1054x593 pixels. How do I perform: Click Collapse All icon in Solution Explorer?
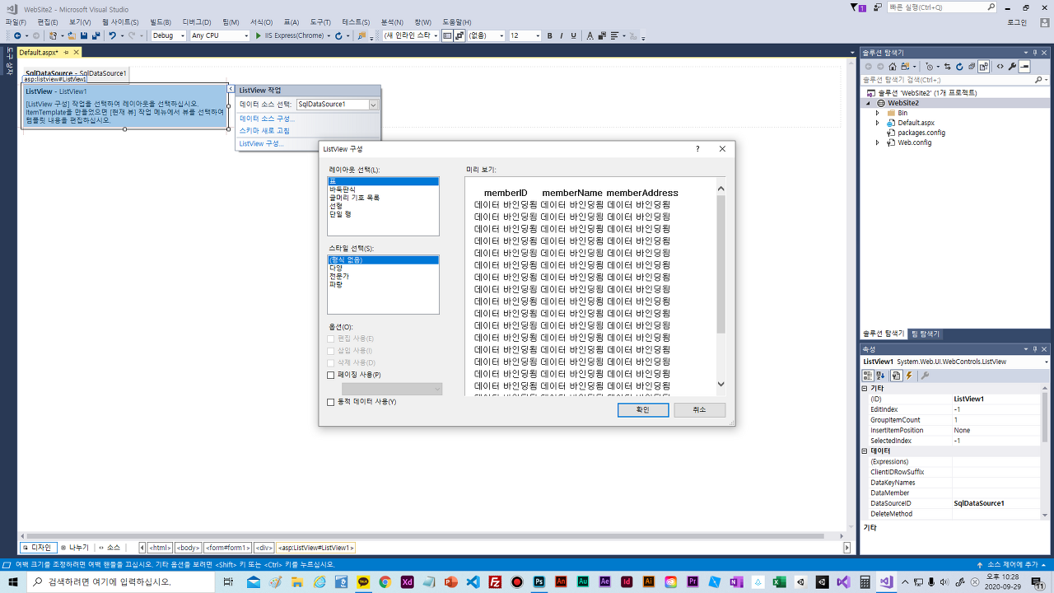[x=972, y=67]
